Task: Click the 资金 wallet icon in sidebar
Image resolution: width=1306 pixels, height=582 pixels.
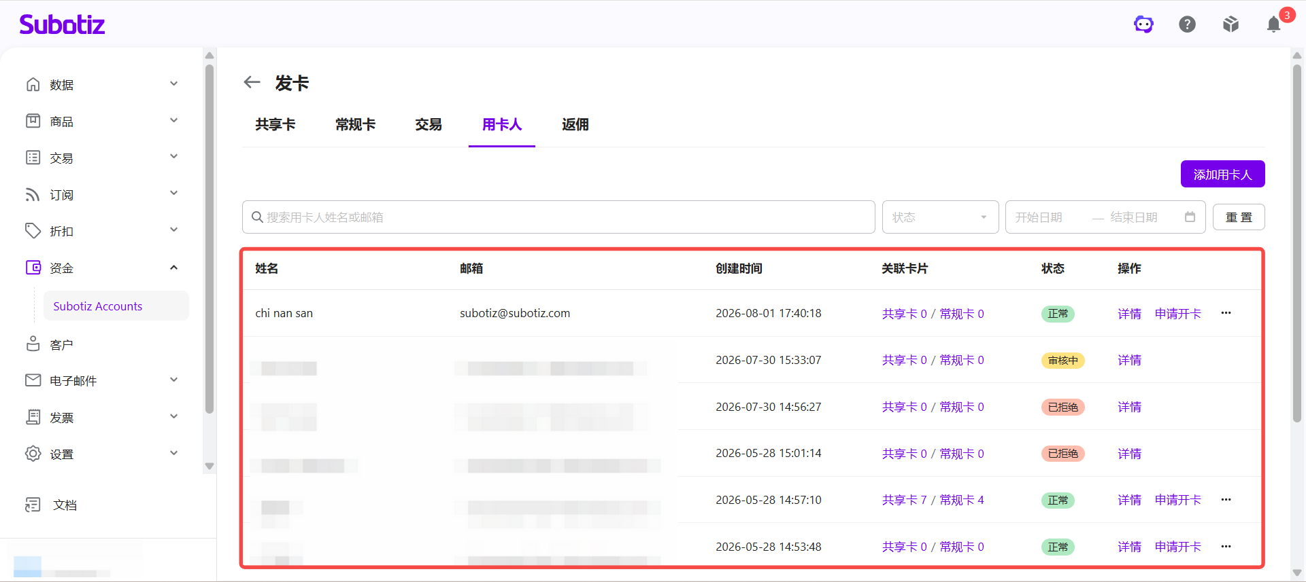Action: tap(33, 268)
